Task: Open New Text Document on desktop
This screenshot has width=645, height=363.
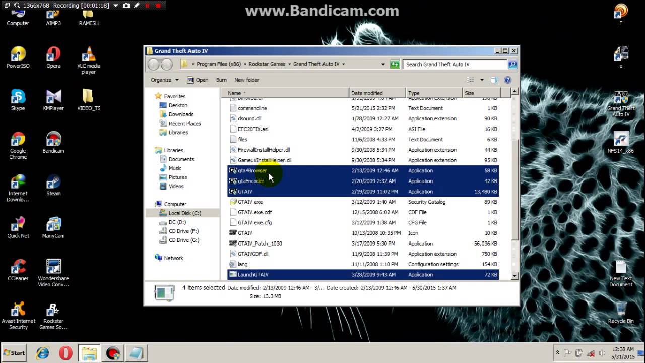Action: pyautogui.click(x=621, y=274)
